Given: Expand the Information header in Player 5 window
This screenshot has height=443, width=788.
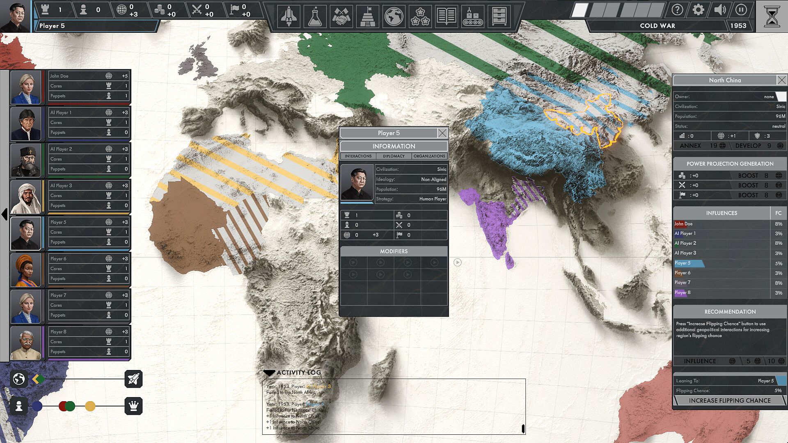Looking at the screenshot, I should tap(394, 146).
